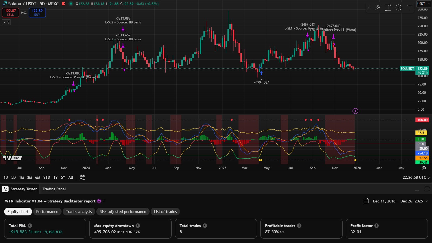Select the Text tool in the floating toolbar
This screenshot has width=432, height=243.
pyautogui.click(x=409, y=7)
